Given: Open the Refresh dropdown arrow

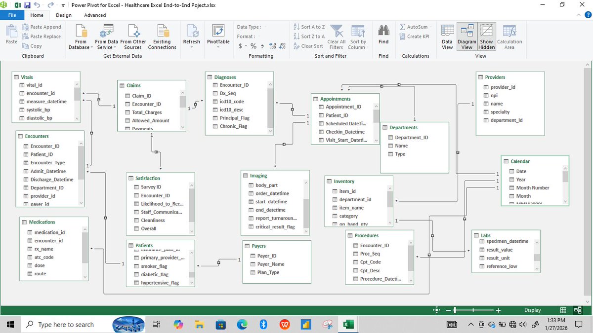Looking at the screenshot, I should pyautogui.click(x=192, y=48).
